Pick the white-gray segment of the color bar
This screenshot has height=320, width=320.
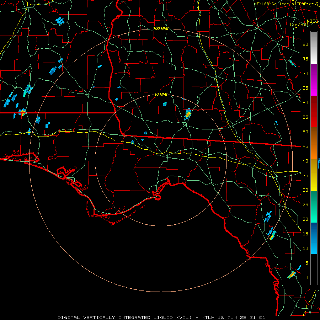(314, 48)
